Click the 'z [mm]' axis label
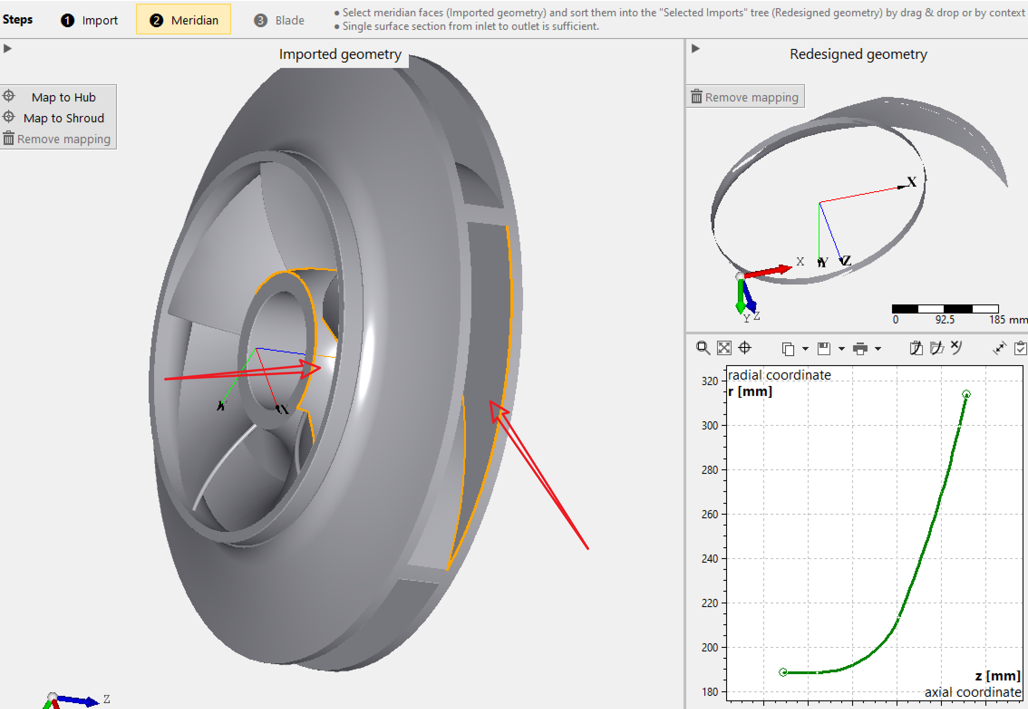The image size is (1028, 709). click(x=998, y=676)
